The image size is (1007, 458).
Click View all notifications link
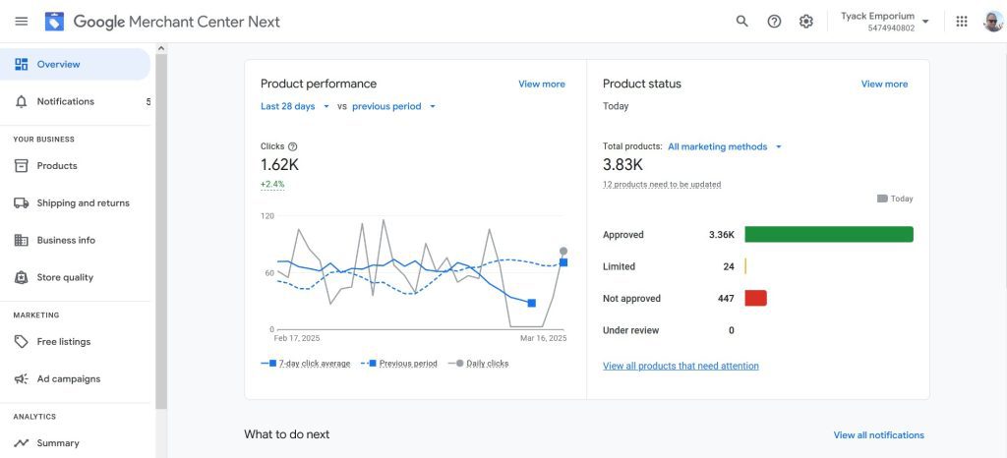coord(878,435)
